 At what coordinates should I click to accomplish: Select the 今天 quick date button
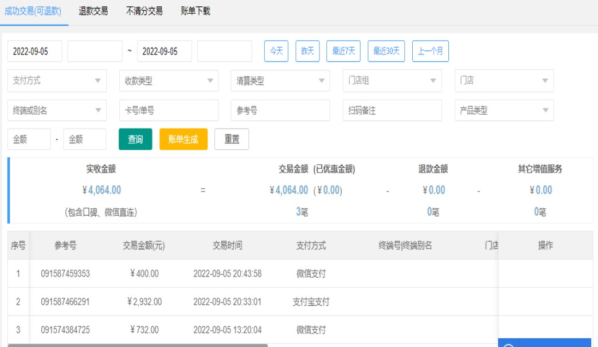[x=276, y=51]
